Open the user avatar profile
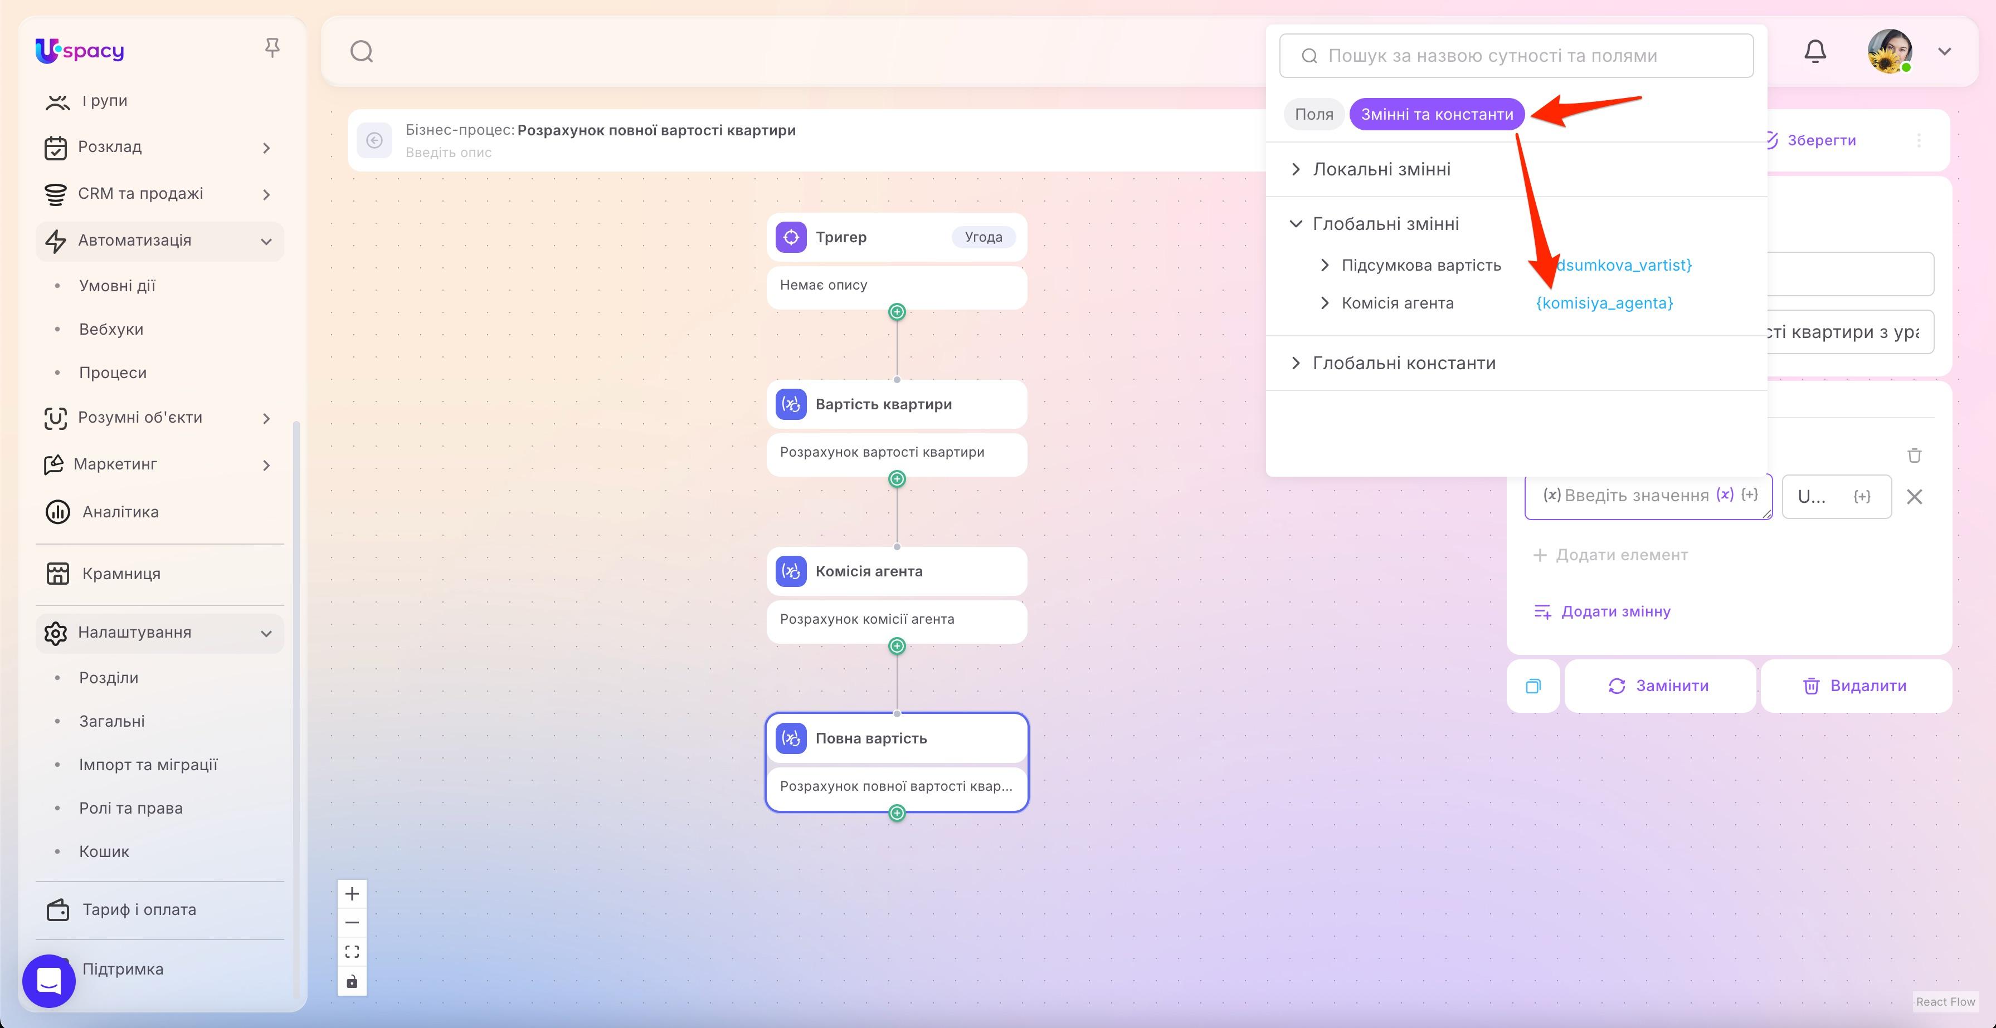This screenshot has height=1028, width=1996. [1890, 52]
